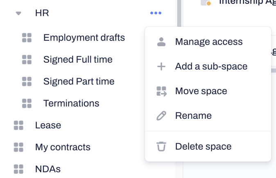
Task: Choose Delete space from the menu
Action: (x=203, y=147)
